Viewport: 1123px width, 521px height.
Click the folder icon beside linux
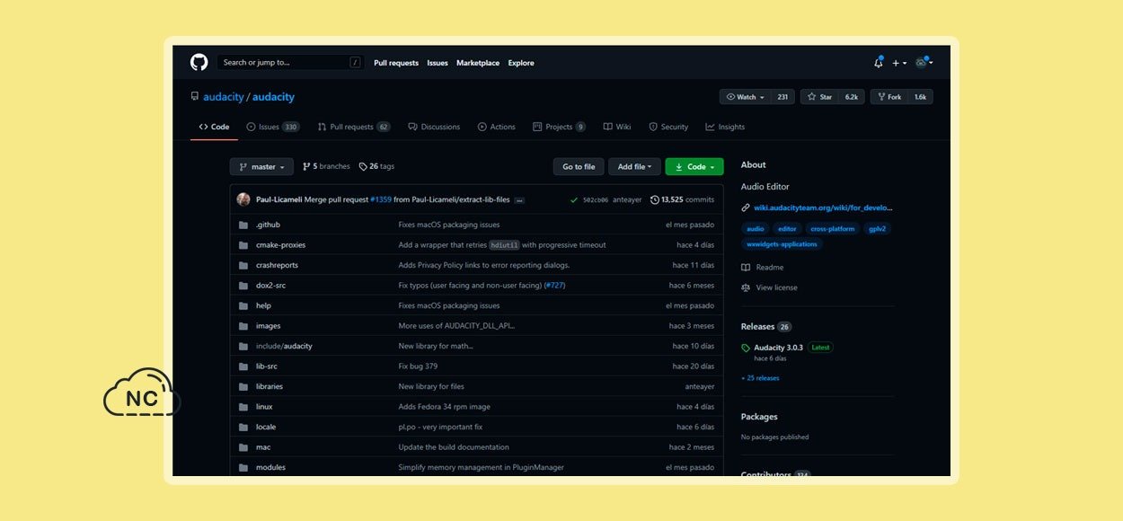[243, 407]
